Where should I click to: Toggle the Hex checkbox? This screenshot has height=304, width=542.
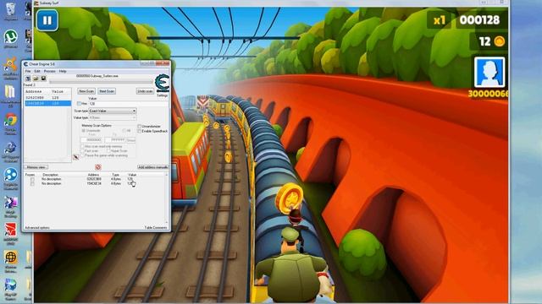click(x=79, y=103)
